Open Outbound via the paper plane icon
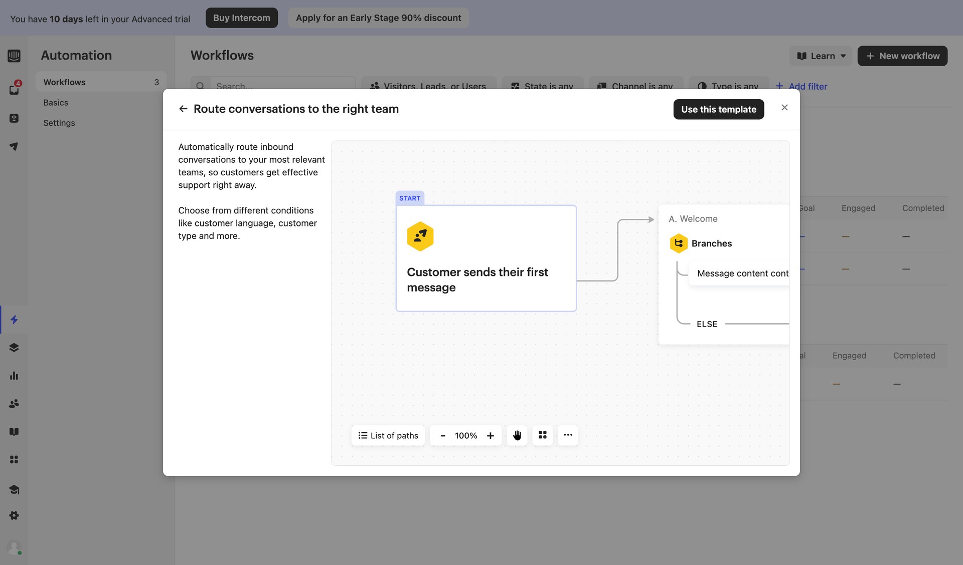 [x=14, y=146]
